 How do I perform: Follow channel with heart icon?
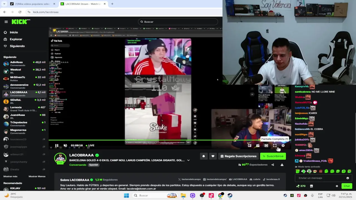pos(213,156)
